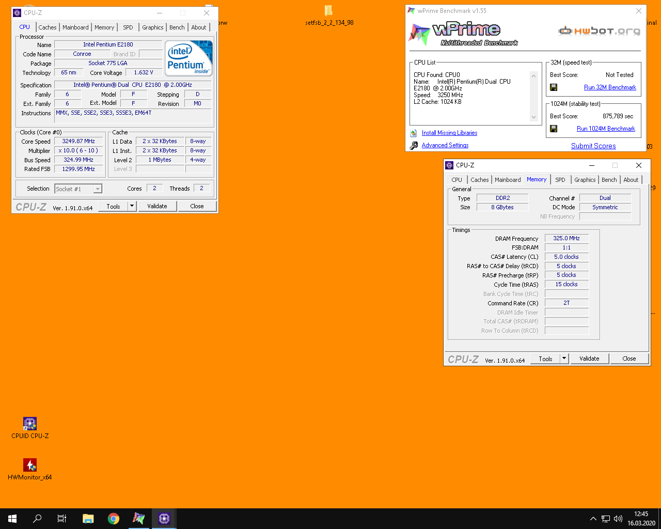Open Graphics tab in Memory window

click(585, 180)
